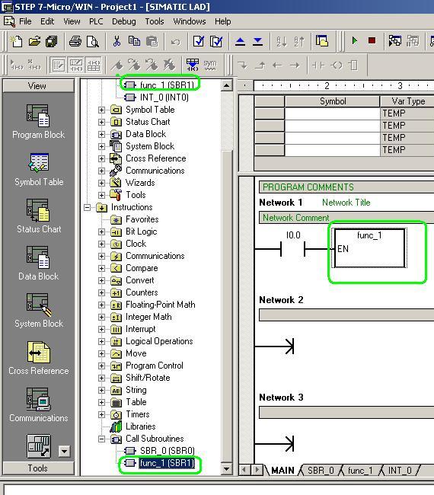Click the Save Project diskette icon
The image size is (434, 495).
[52, 41]
